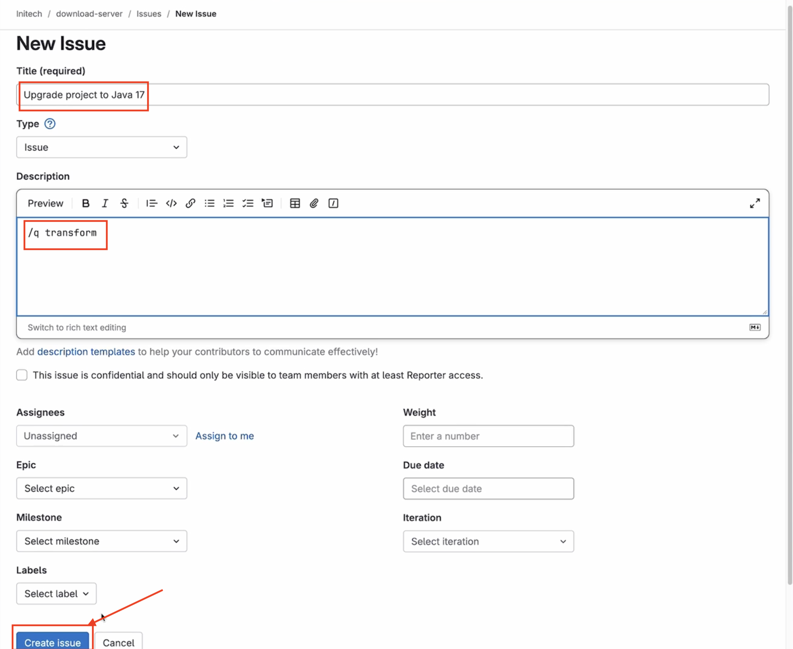This screenshot has width=793, height=649.
Task: Apply strikethrough formatting
Action: (124, 203)
